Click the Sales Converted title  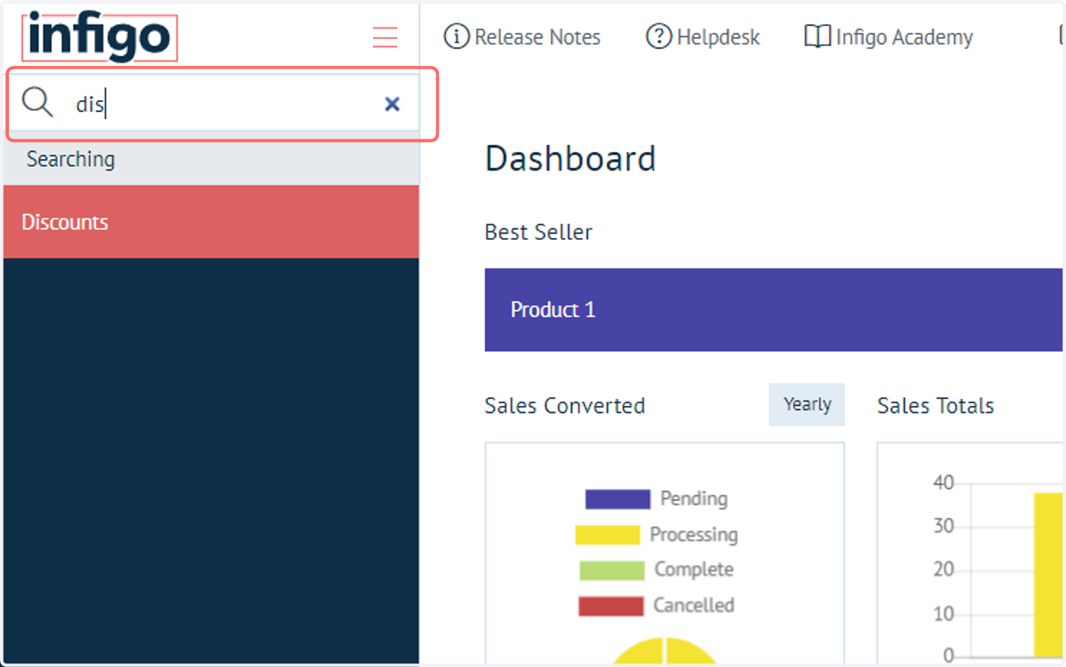click(565, 406)
